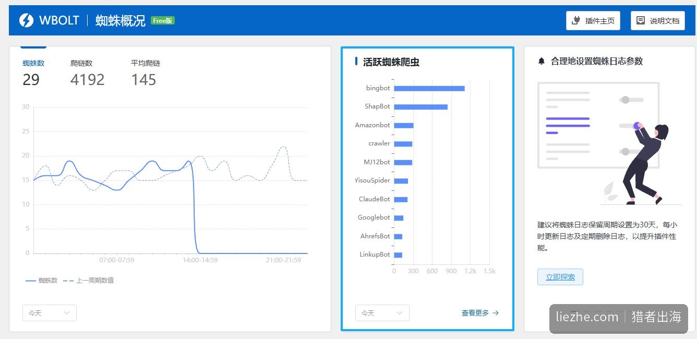Click the ShapBot label text
The height and width of the screenshot is (339, 697).
377,106
